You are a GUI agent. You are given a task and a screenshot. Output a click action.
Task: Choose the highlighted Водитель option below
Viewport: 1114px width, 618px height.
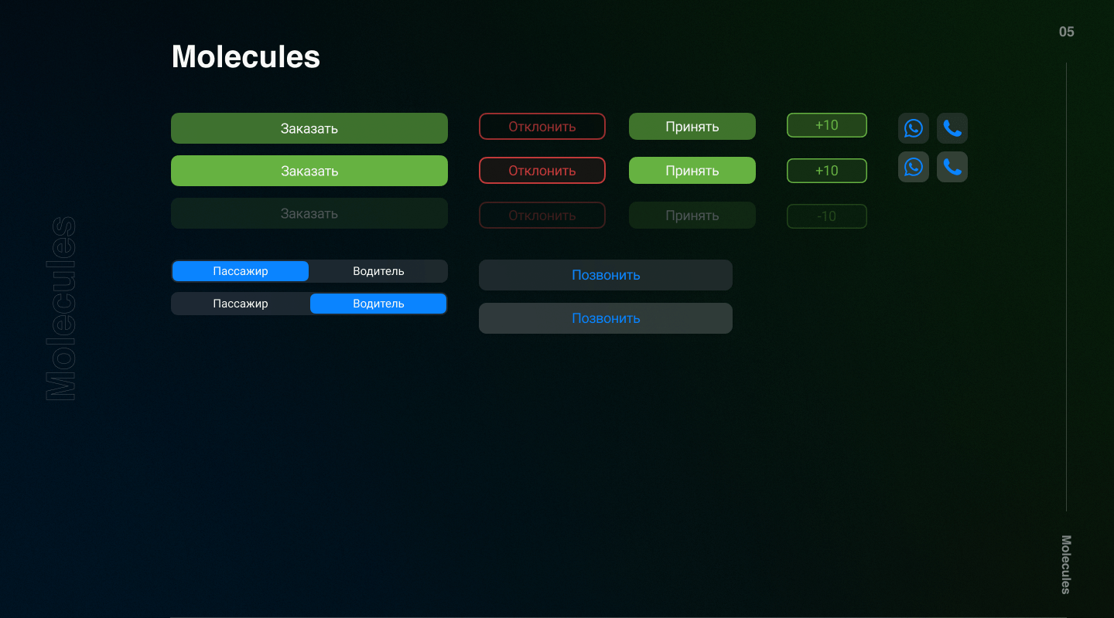[x=378, y=304]
